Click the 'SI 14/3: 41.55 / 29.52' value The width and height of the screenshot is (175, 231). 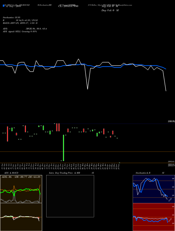[x=27, y=20]
